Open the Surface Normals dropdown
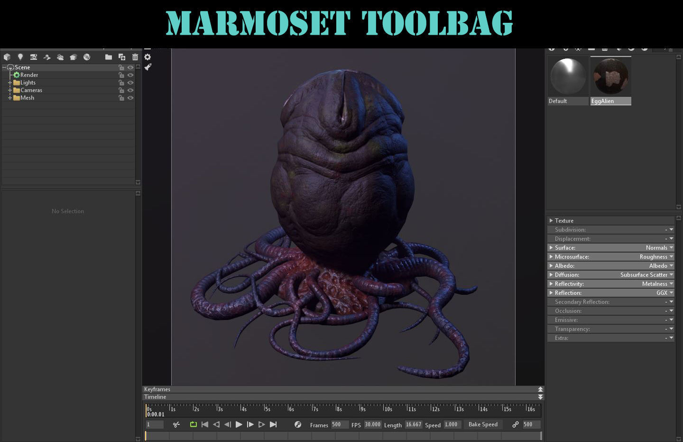The width and height of the screenshot is (683, 442). click(671, 248)
